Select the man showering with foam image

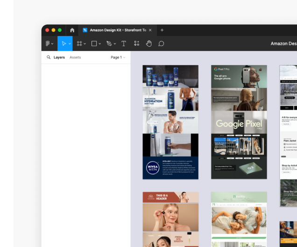(x=170, y=122)
